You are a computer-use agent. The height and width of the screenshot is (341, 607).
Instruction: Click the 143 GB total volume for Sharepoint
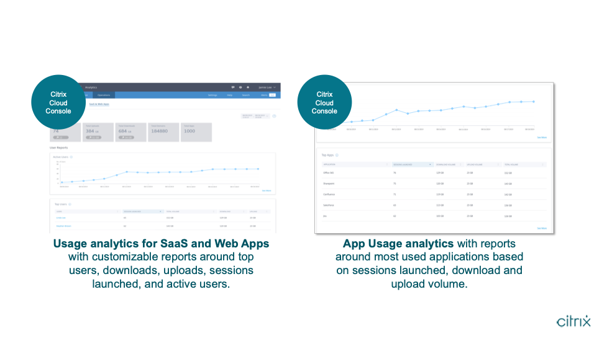click(508, 184)
